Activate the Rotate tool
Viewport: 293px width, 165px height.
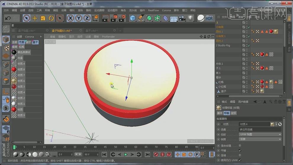coord(51,18)
